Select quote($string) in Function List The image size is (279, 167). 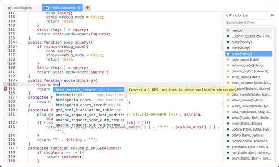(x=248, y=54)
